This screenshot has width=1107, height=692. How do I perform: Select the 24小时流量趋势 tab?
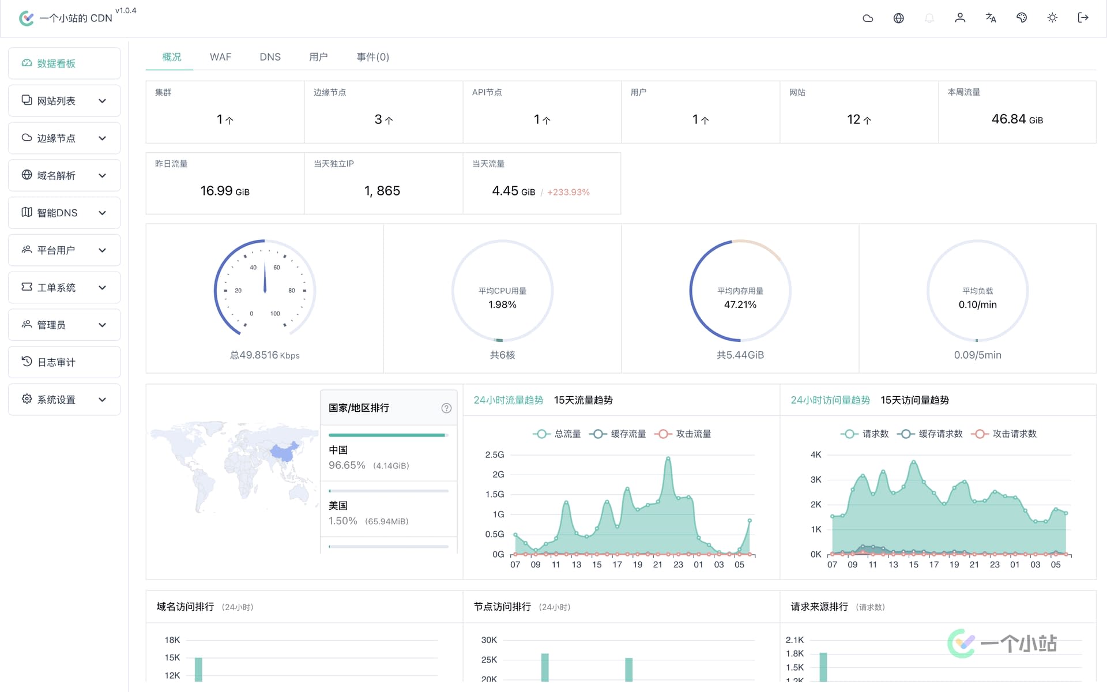pyautogui.click(x=509, y=400)
